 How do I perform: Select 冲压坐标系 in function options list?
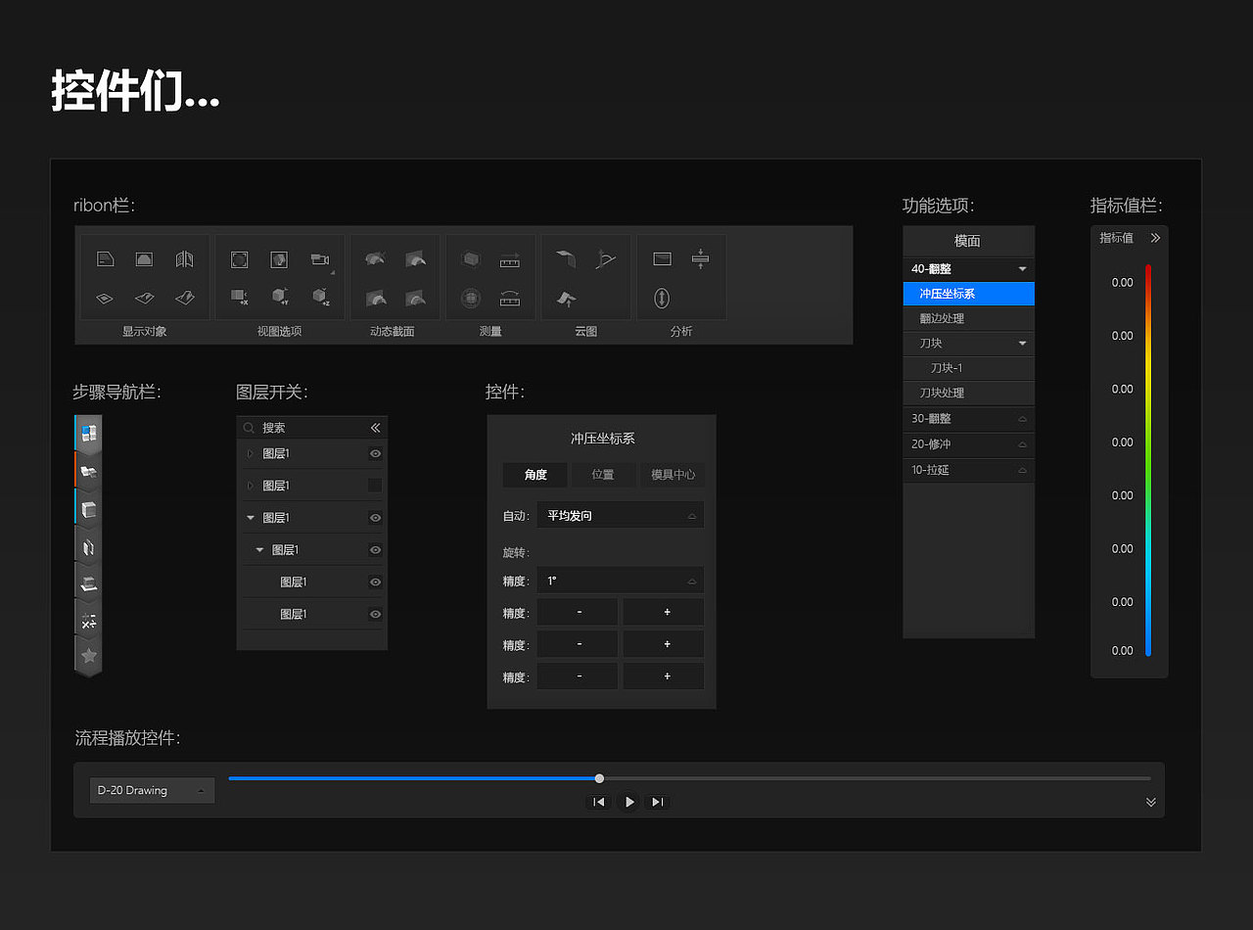968,294
